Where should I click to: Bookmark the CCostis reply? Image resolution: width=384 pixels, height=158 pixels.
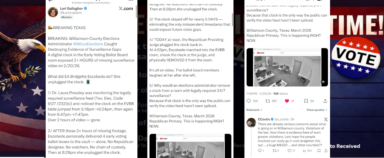point(319,151)
